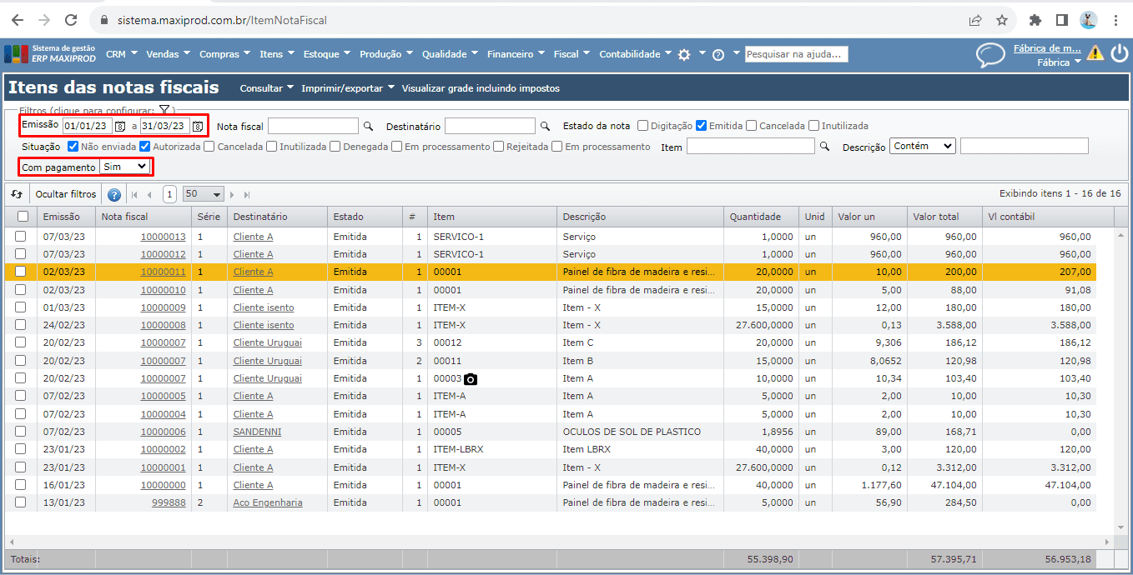
Task: Open the Financeiro menu
Action: tap(515, 54)
